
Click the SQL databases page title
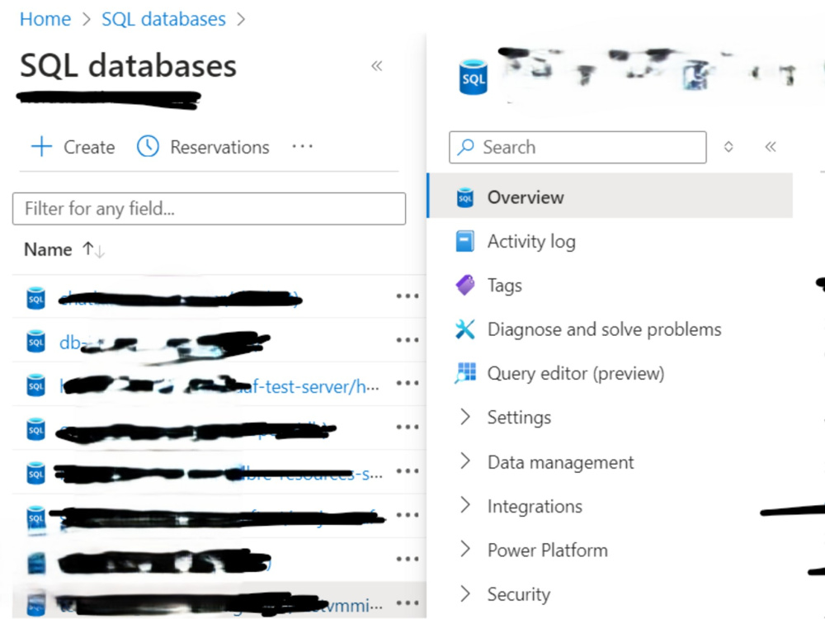pos(129,66)
